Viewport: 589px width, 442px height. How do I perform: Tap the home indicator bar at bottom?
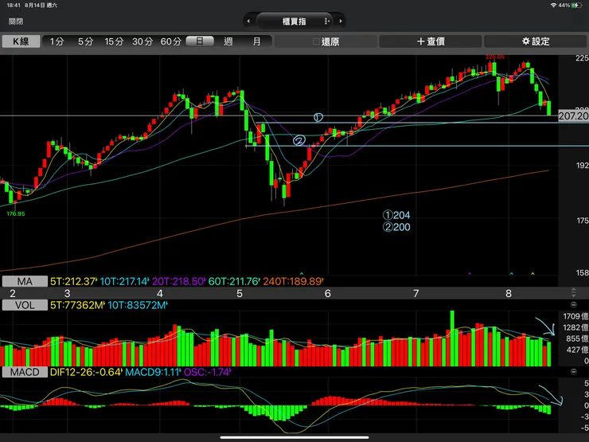tap(294, 437)
